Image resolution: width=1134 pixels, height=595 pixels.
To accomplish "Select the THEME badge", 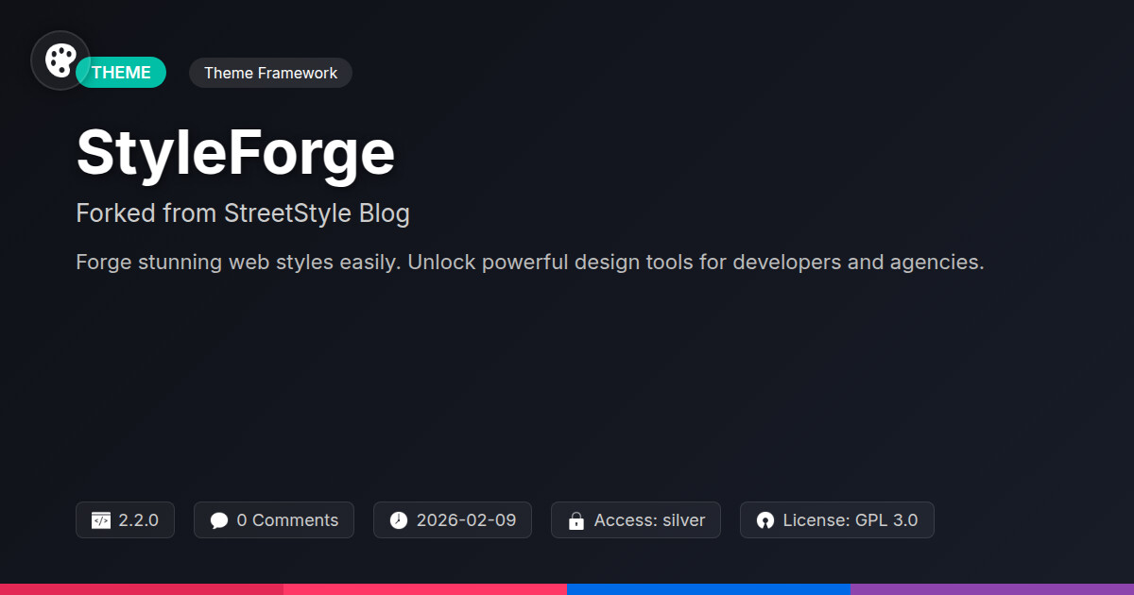I will point(121,73).
